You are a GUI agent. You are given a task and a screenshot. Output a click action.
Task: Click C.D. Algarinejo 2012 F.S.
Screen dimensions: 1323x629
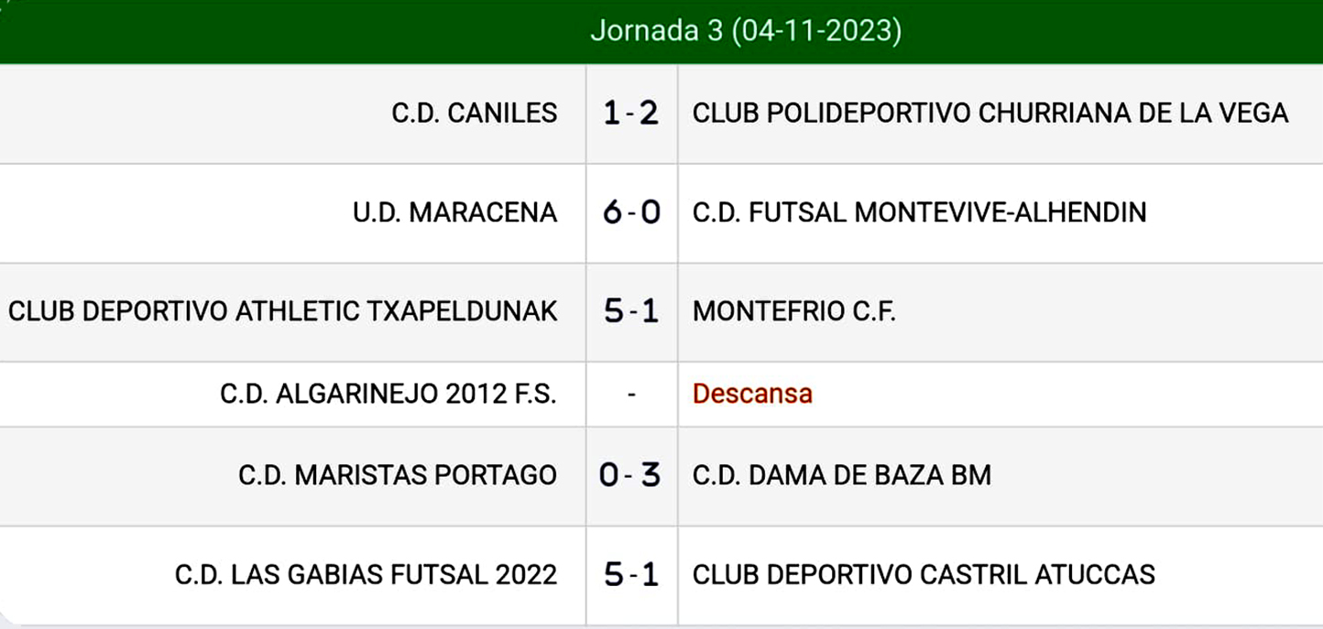point(388,394)
